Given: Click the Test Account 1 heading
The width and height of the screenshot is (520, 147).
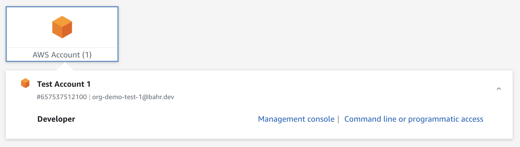Looking at the screenshot, I should [x=64, y=84].
